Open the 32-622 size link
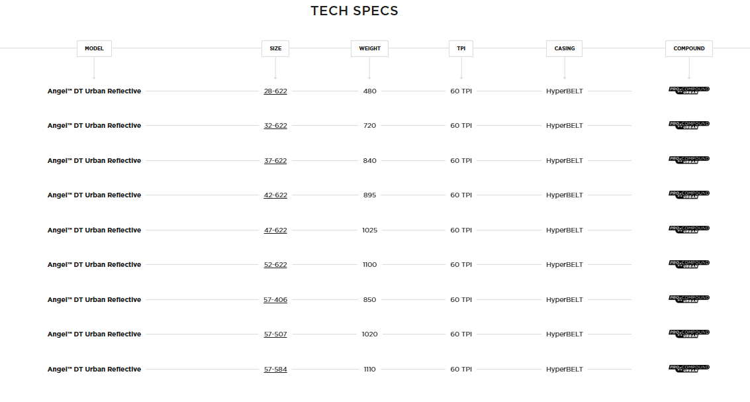Image resolution: width=750 pixels, height=402 pixels. tap(275, 126)
